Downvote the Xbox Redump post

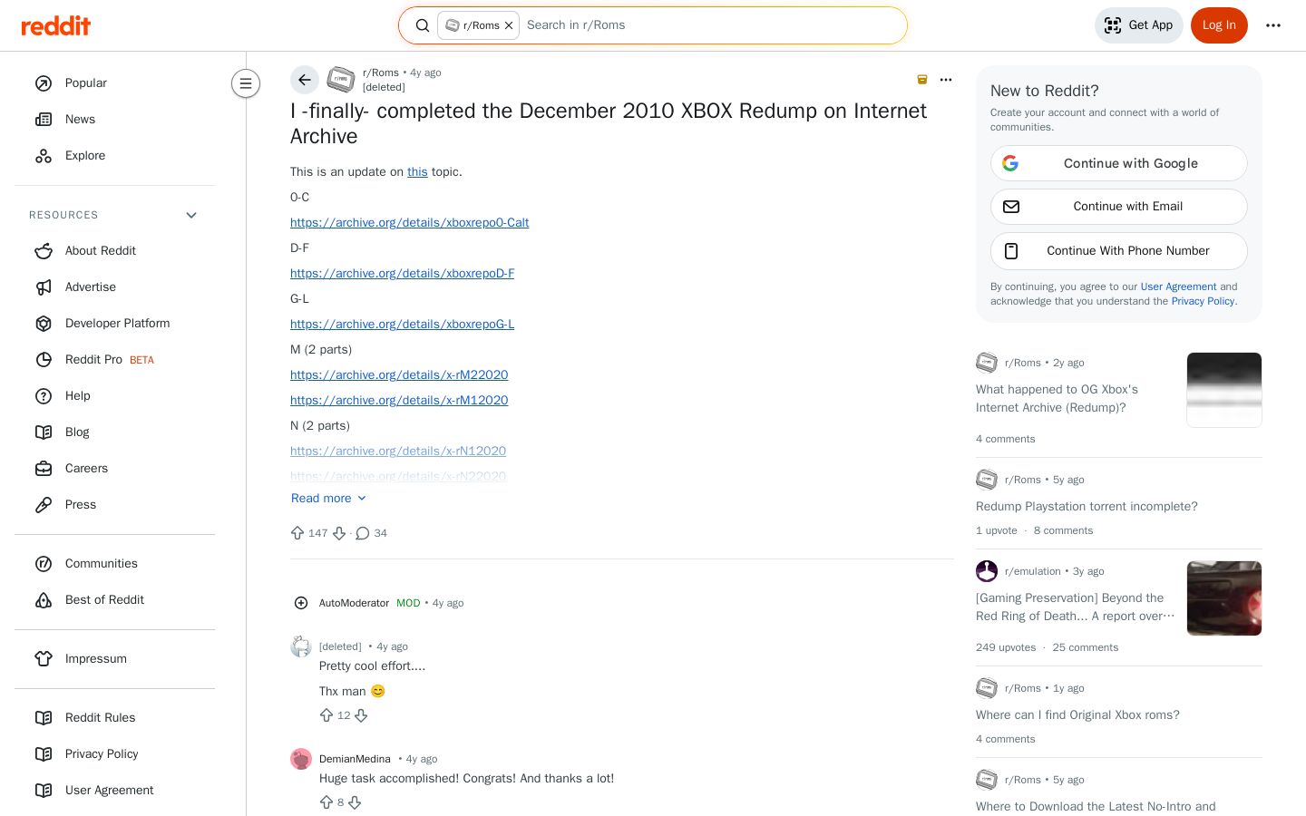[x=339, y=533]
